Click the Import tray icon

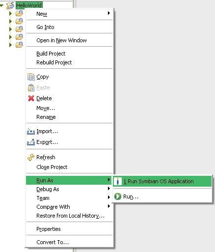[x=31, y=131]
